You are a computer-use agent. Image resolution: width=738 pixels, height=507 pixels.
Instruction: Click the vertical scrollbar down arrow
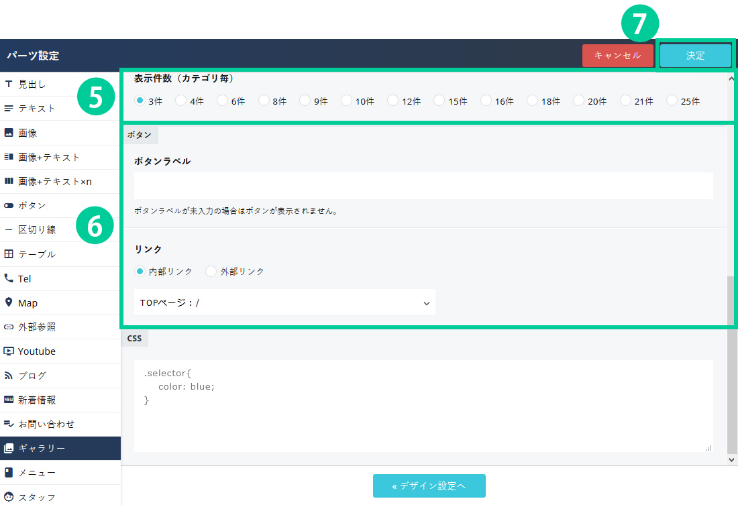(x=732, y=459)
